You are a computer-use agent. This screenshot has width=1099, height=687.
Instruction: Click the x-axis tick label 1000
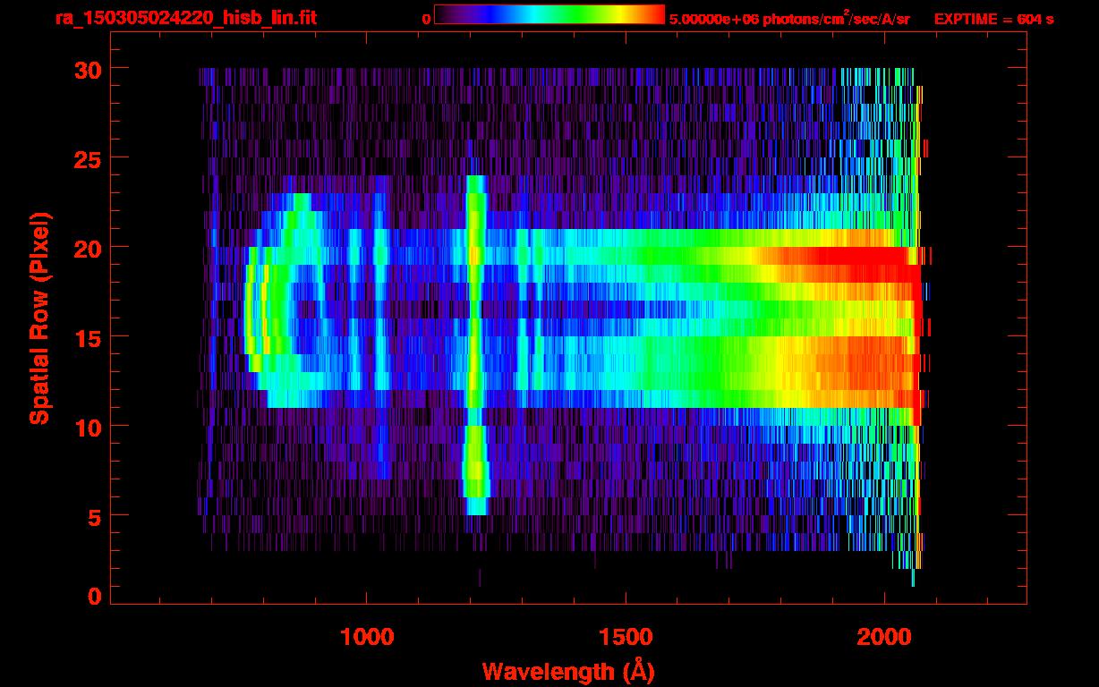click(367, 637)
